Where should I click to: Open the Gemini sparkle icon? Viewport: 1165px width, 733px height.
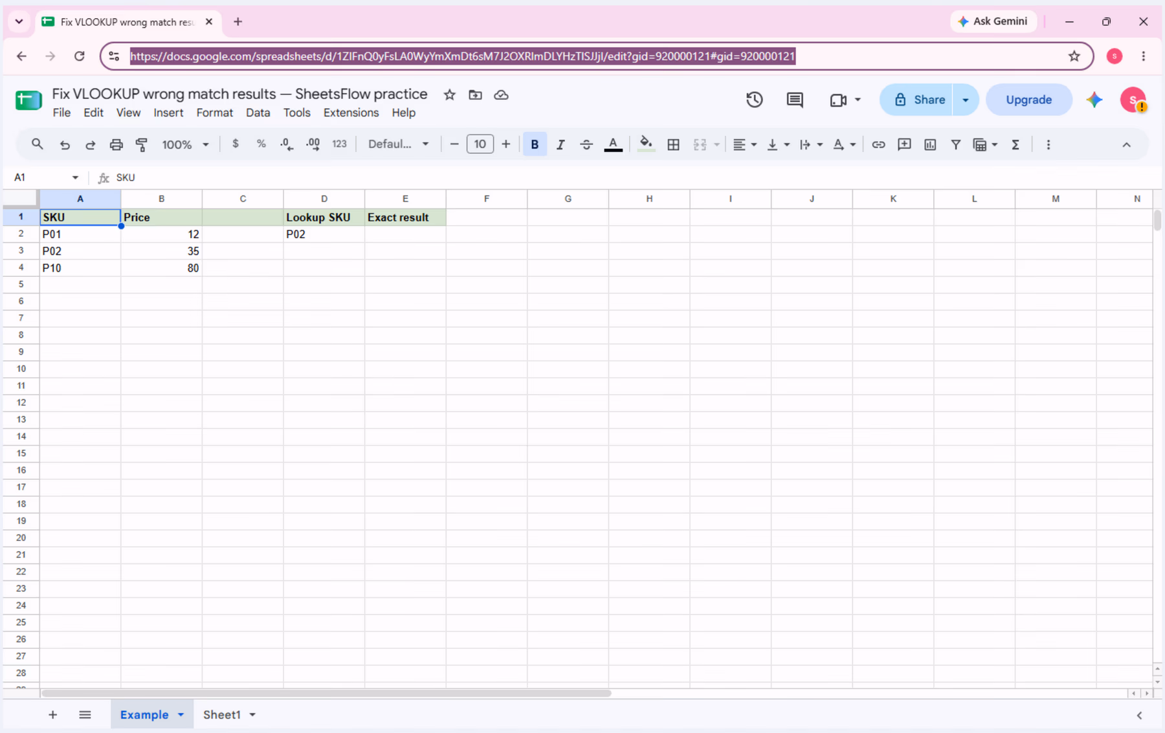[1094, 100]
